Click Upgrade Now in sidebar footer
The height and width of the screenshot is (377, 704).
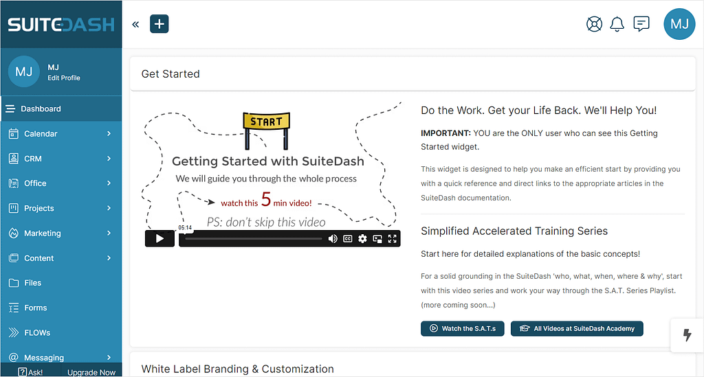(91, 372)
